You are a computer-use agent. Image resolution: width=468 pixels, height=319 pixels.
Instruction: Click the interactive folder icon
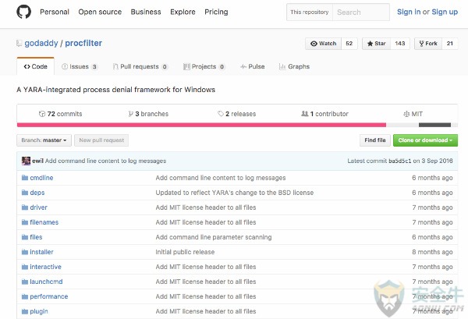click(x=25, y=267)
